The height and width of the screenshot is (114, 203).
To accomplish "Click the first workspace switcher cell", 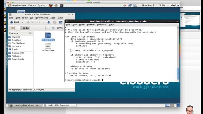I will click(167, 105).
